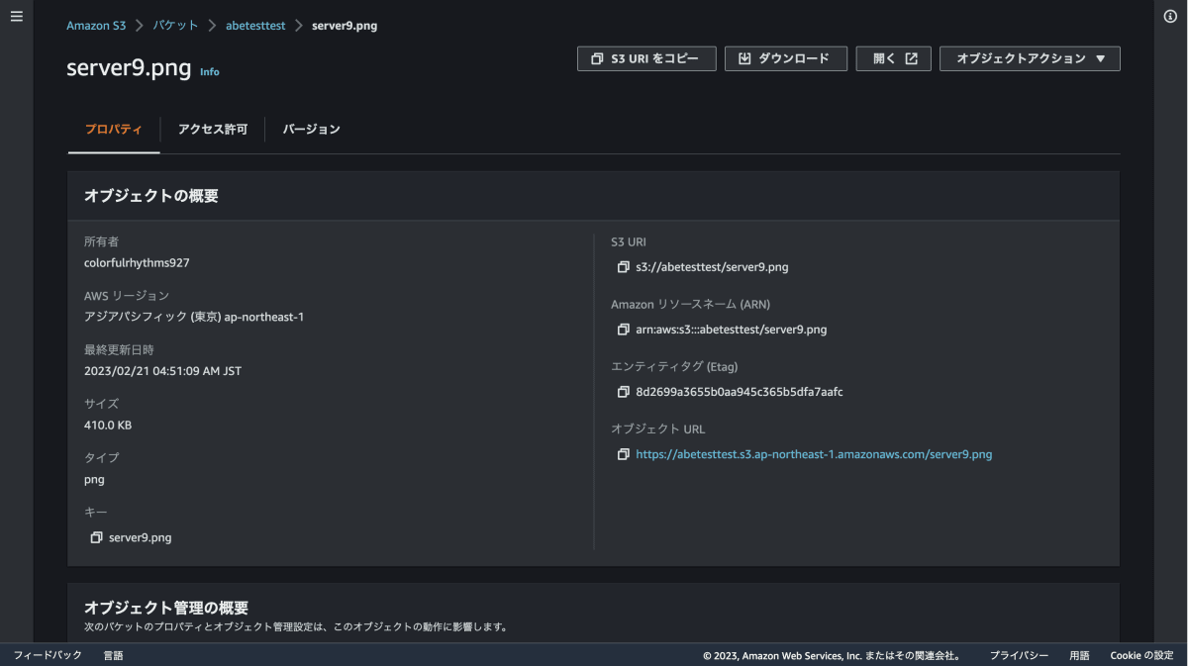This screenshot has height=666, width=1188.
Task: Switch to the プロパティ tab
Action: tap(114, 130)
